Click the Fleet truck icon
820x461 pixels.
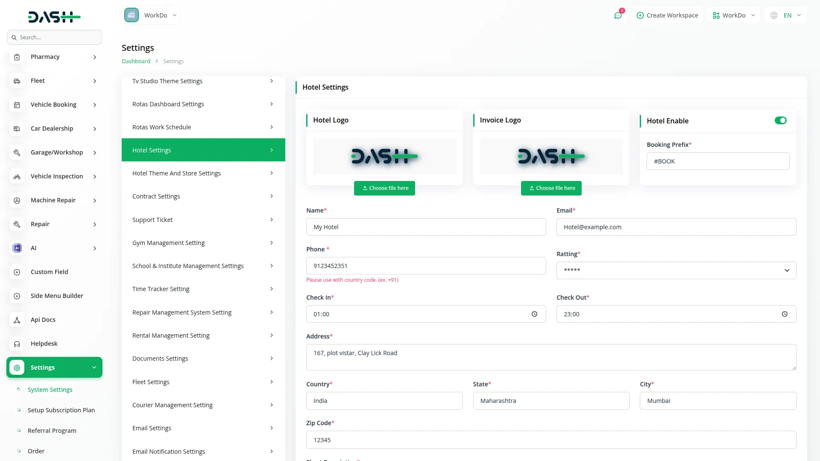click(17, 81)
